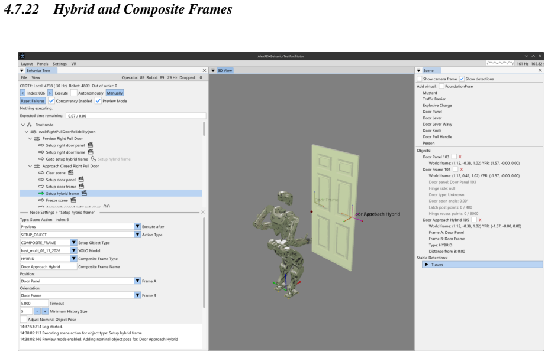
Task: Click clapperboard icon next to Setup right door frame
Action: point(91,152)
